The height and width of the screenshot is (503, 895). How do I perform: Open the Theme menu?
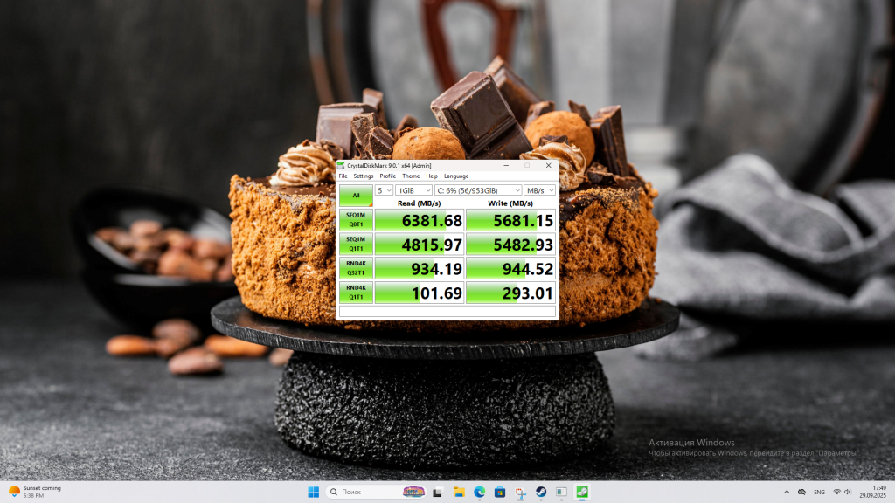pyautogui.click(x=411, y=176)
